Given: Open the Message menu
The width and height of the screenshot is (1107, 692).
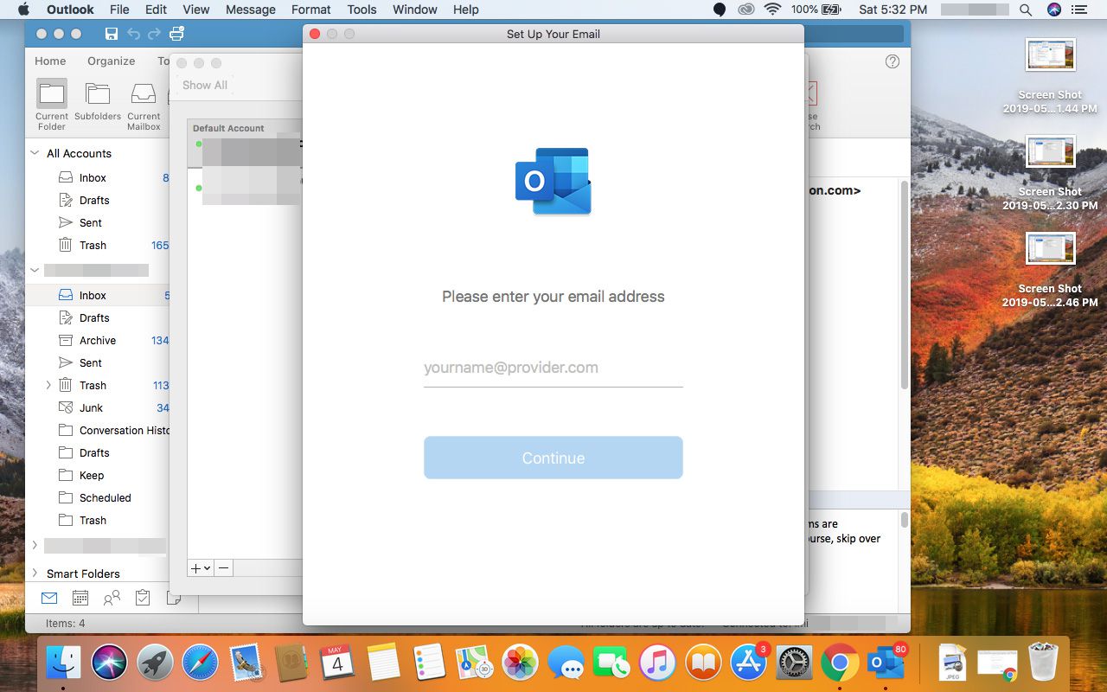Looking at the screenshot, I should tap(250, 10).
